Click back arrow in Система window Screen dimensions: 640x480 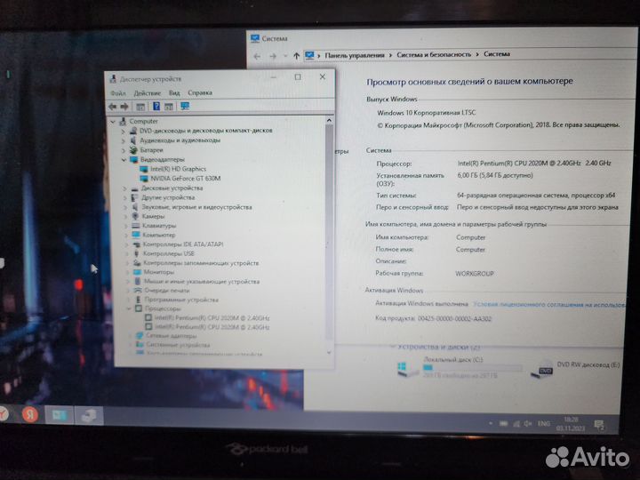point(257,56)
